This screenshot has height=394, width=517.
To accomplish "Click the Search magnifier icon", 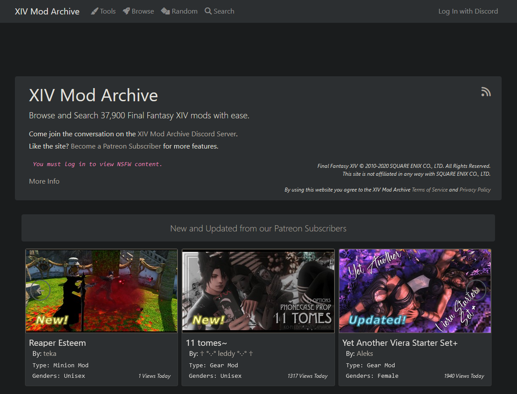I will [x=208, y=11].
